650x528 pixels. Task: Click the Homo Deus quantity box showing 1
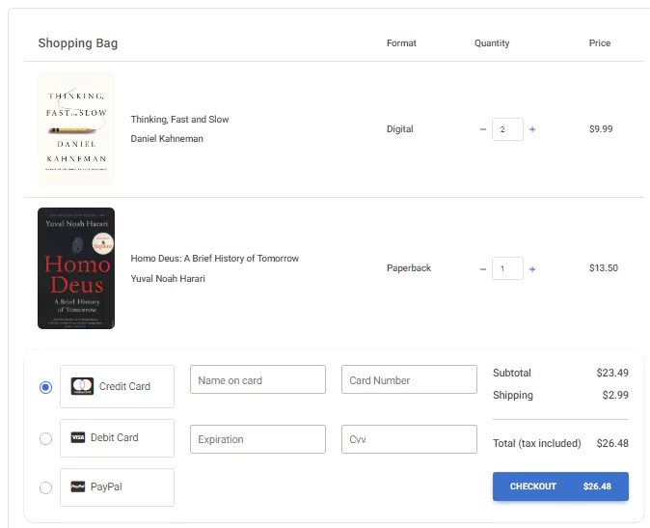507,268
